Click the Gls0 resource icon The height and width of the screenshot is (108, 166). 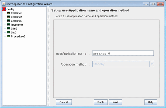pos(8,32)
